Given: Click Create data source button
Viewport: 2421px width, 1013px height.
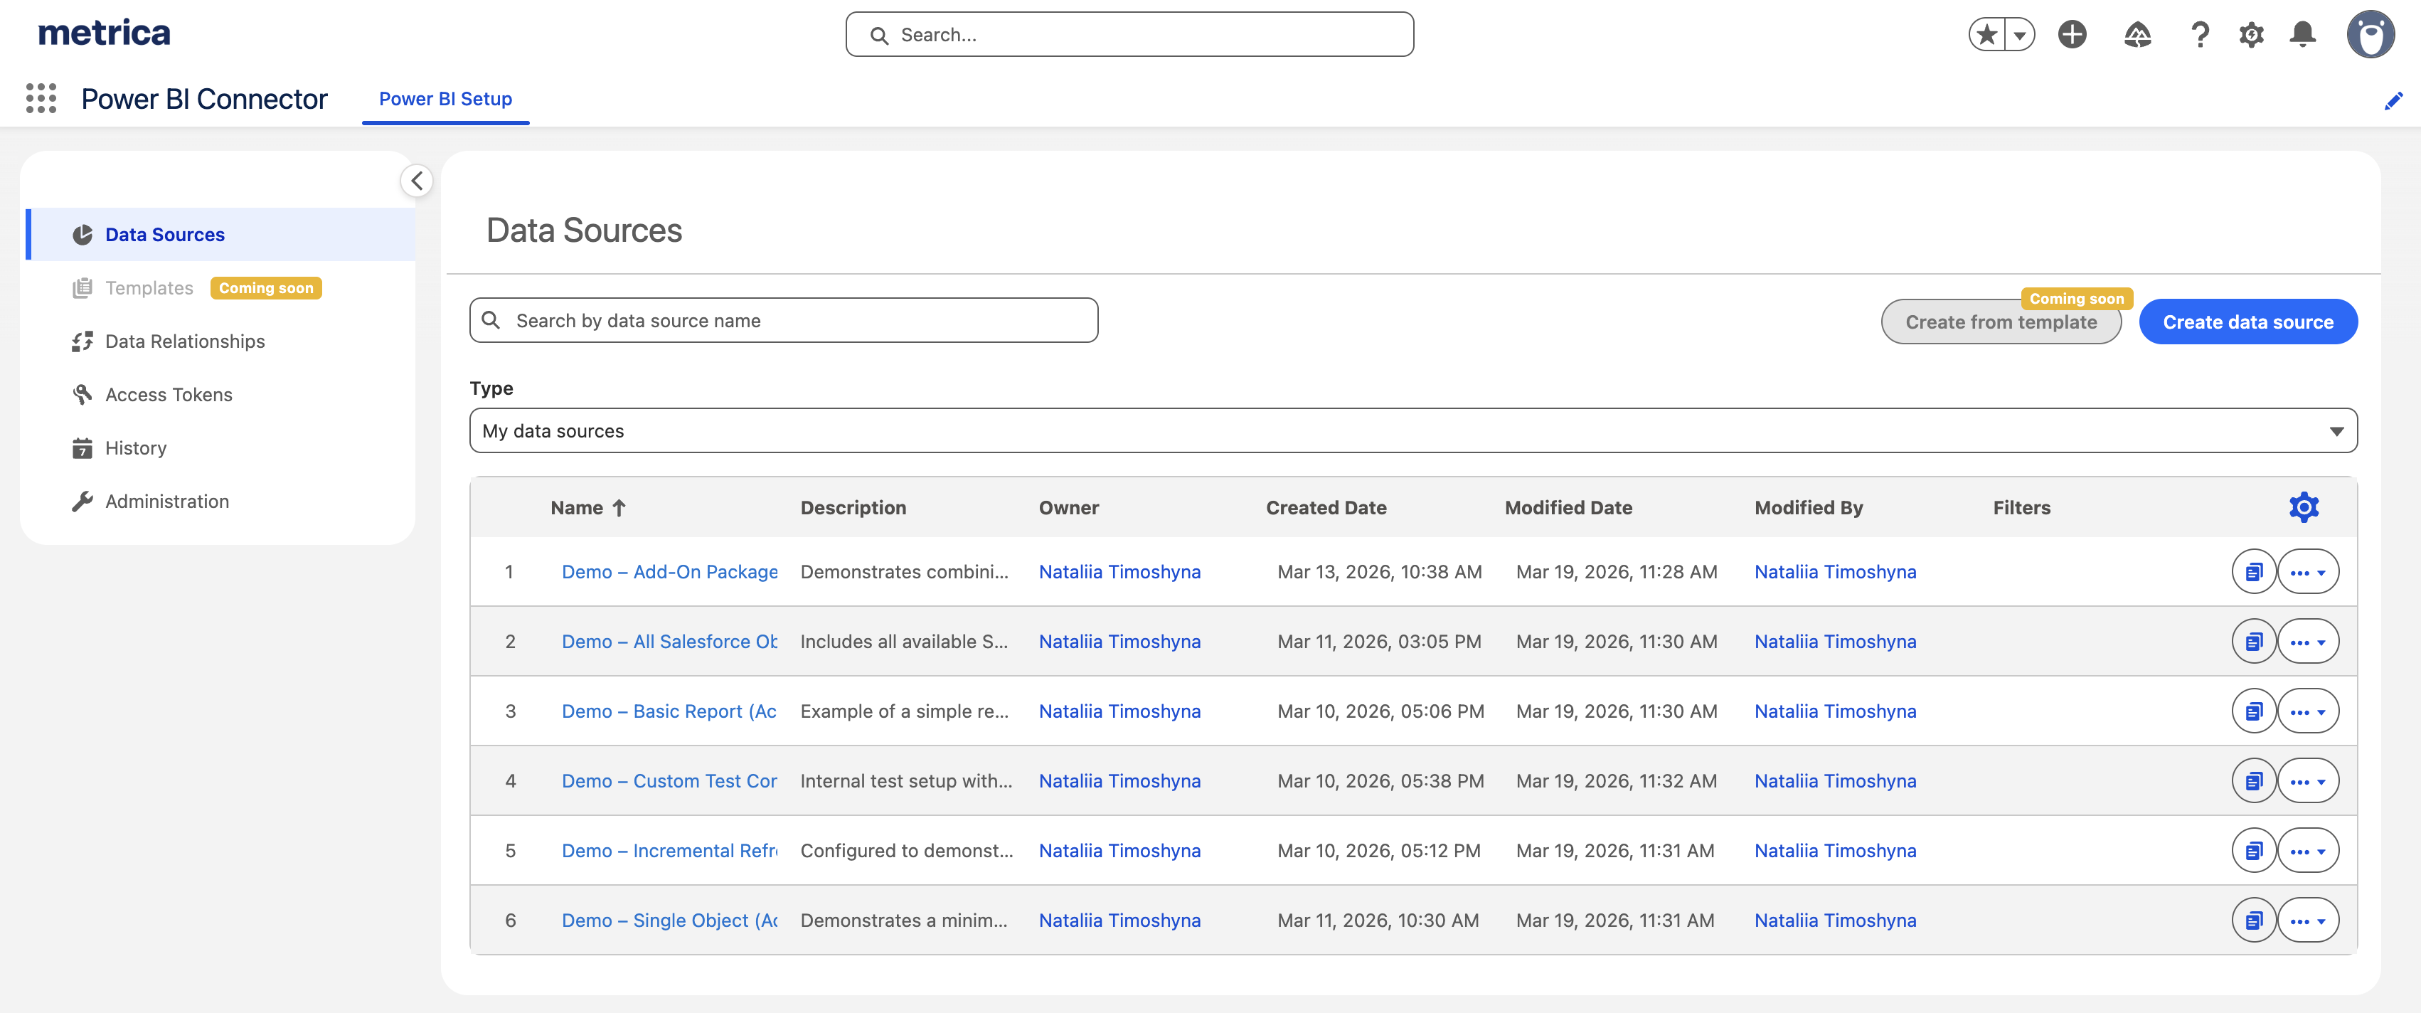Looking at the screenshot, I should (2247, 322).
